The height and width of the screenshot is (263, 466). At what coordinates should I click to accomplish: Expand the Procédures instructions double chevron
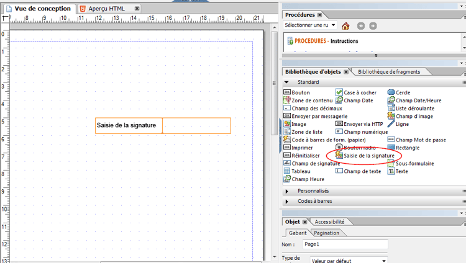376,55
